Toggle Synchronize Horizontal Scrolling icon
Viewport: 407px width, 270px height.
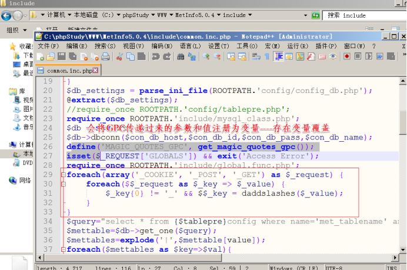[x=242, y=56]
